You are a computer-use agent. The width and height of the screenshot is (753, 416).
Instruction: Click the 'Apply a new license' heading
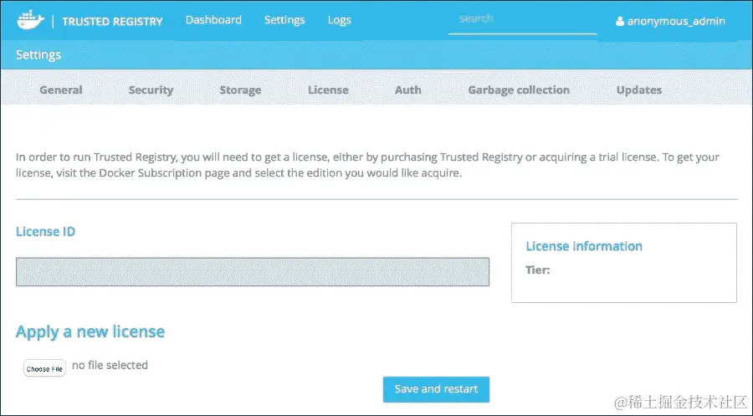tap(90, 332)
